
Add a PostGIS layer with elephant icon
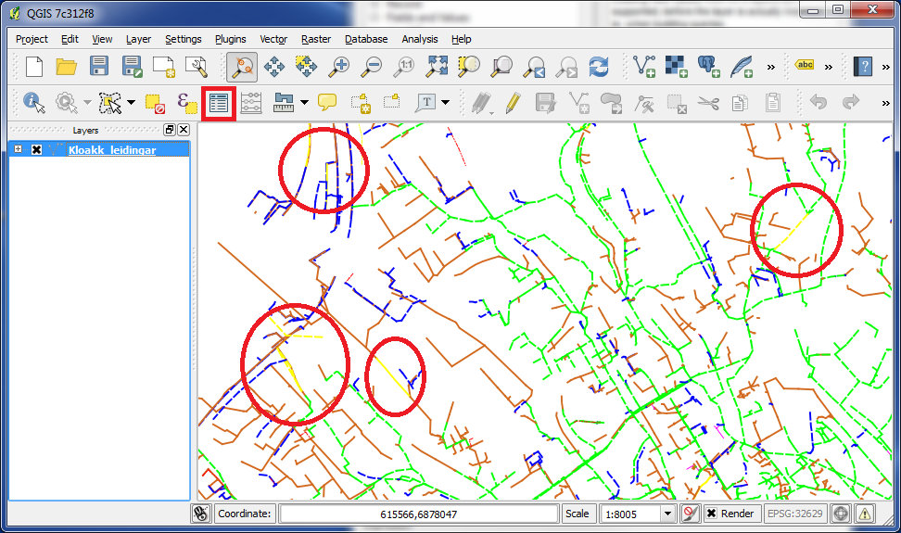[708, 67]
